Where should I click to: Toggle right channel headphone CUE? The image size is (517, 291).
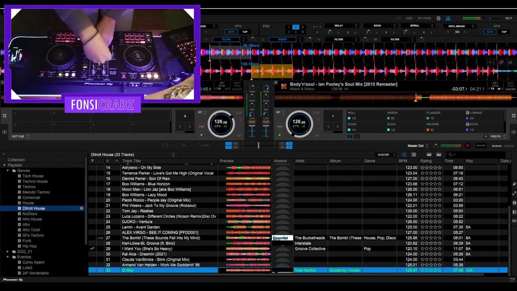(x=266, y=122)
